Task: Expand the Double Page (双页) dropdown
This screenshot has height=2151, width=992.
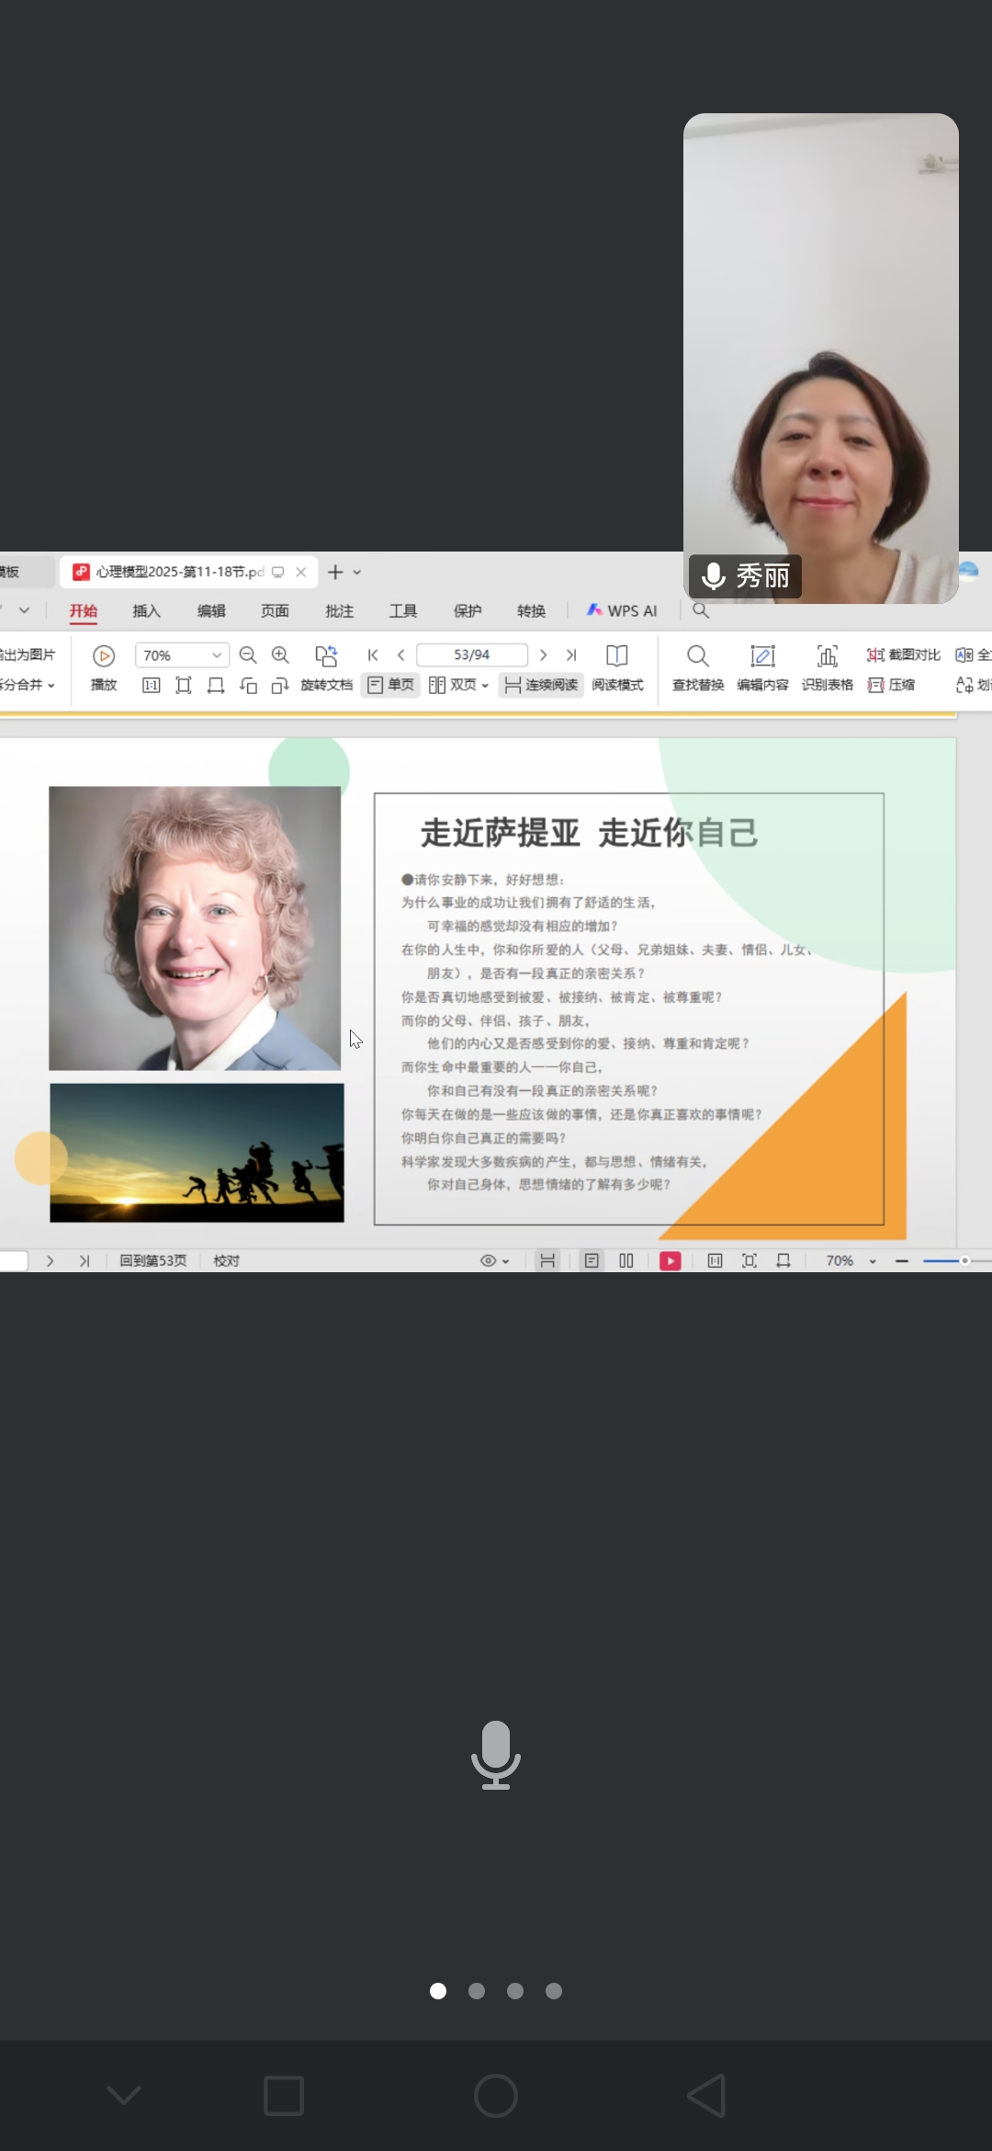Action: point(485,686)
